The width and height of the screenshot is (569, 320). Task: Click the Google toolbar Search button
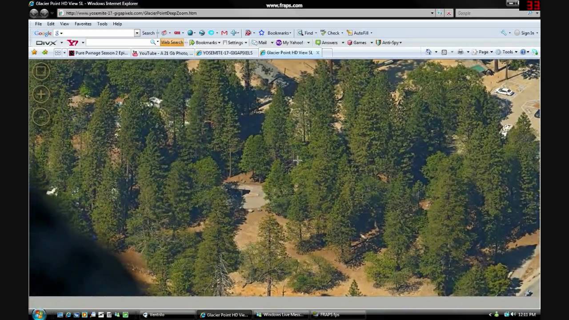pyautogui.click(x=148, y=33)
